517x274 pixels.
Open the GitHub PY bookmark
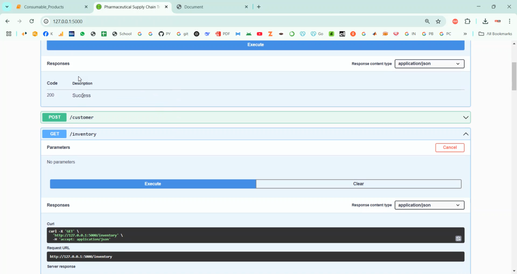pos(164,34)
